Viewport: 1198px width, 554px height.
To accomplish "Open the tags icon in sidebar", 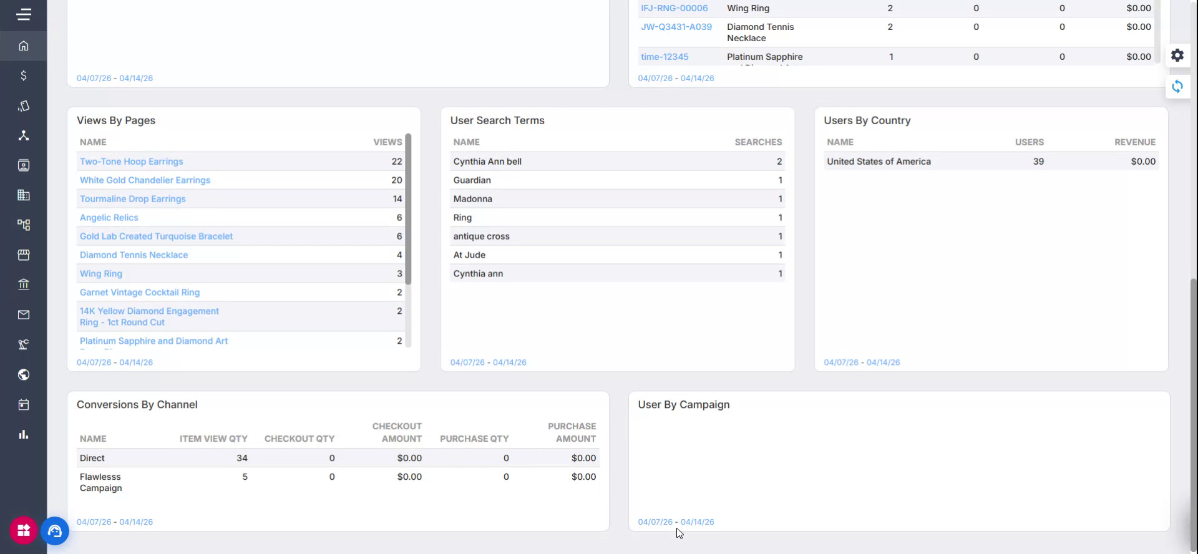I will pos(24,105).
